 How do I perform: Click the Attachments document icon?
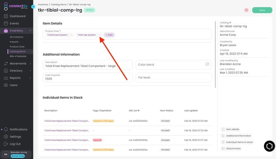223,149
